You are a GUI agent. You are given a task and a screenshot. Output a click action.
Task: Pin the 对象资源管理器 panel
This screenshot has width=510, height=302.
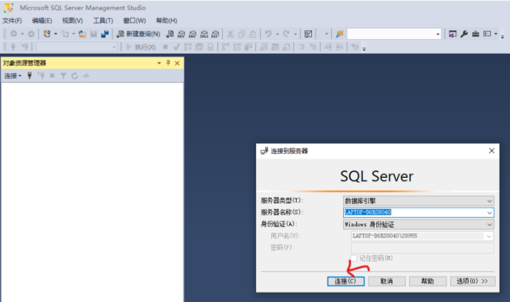point(168,63)
